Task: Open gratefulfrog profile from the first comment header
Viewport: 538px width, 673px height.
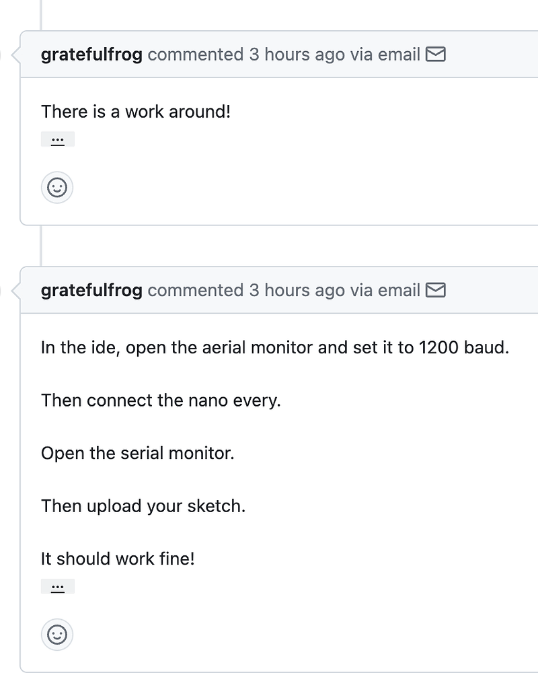Action: pyautogui.click(x=91, y=55)
